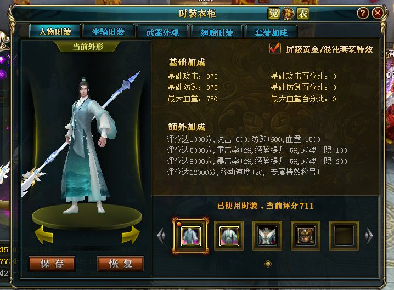Click the 保存 button
Screen dimensions: 394x290
pyautogui.click(x=52, y=264)
